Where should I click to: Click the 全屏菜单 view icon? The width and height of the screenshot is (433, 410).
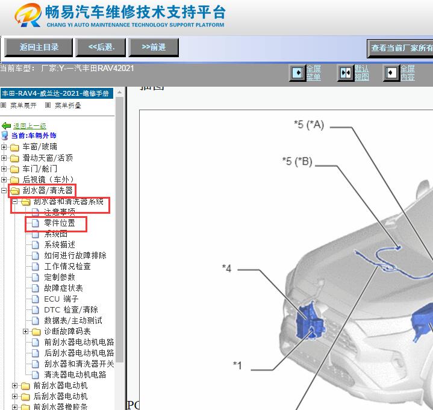point(297,73)
